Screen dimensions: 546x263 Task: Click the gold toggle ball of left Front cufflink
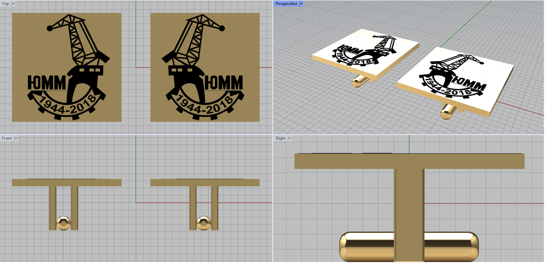(x=63, y=223)
